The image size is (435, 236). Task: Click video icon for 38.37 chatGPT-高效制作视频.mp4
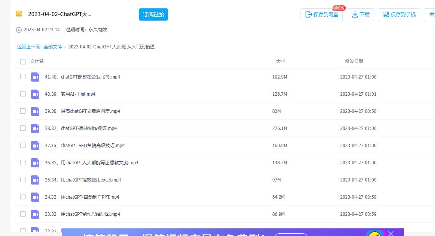coord(35,128)
